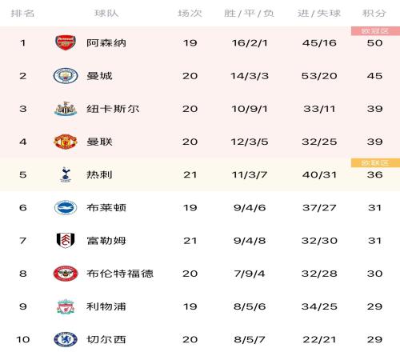The image size is (400, 352).
Task: Tap the Liverpool liver bird crest
Action: click(66, 306)
